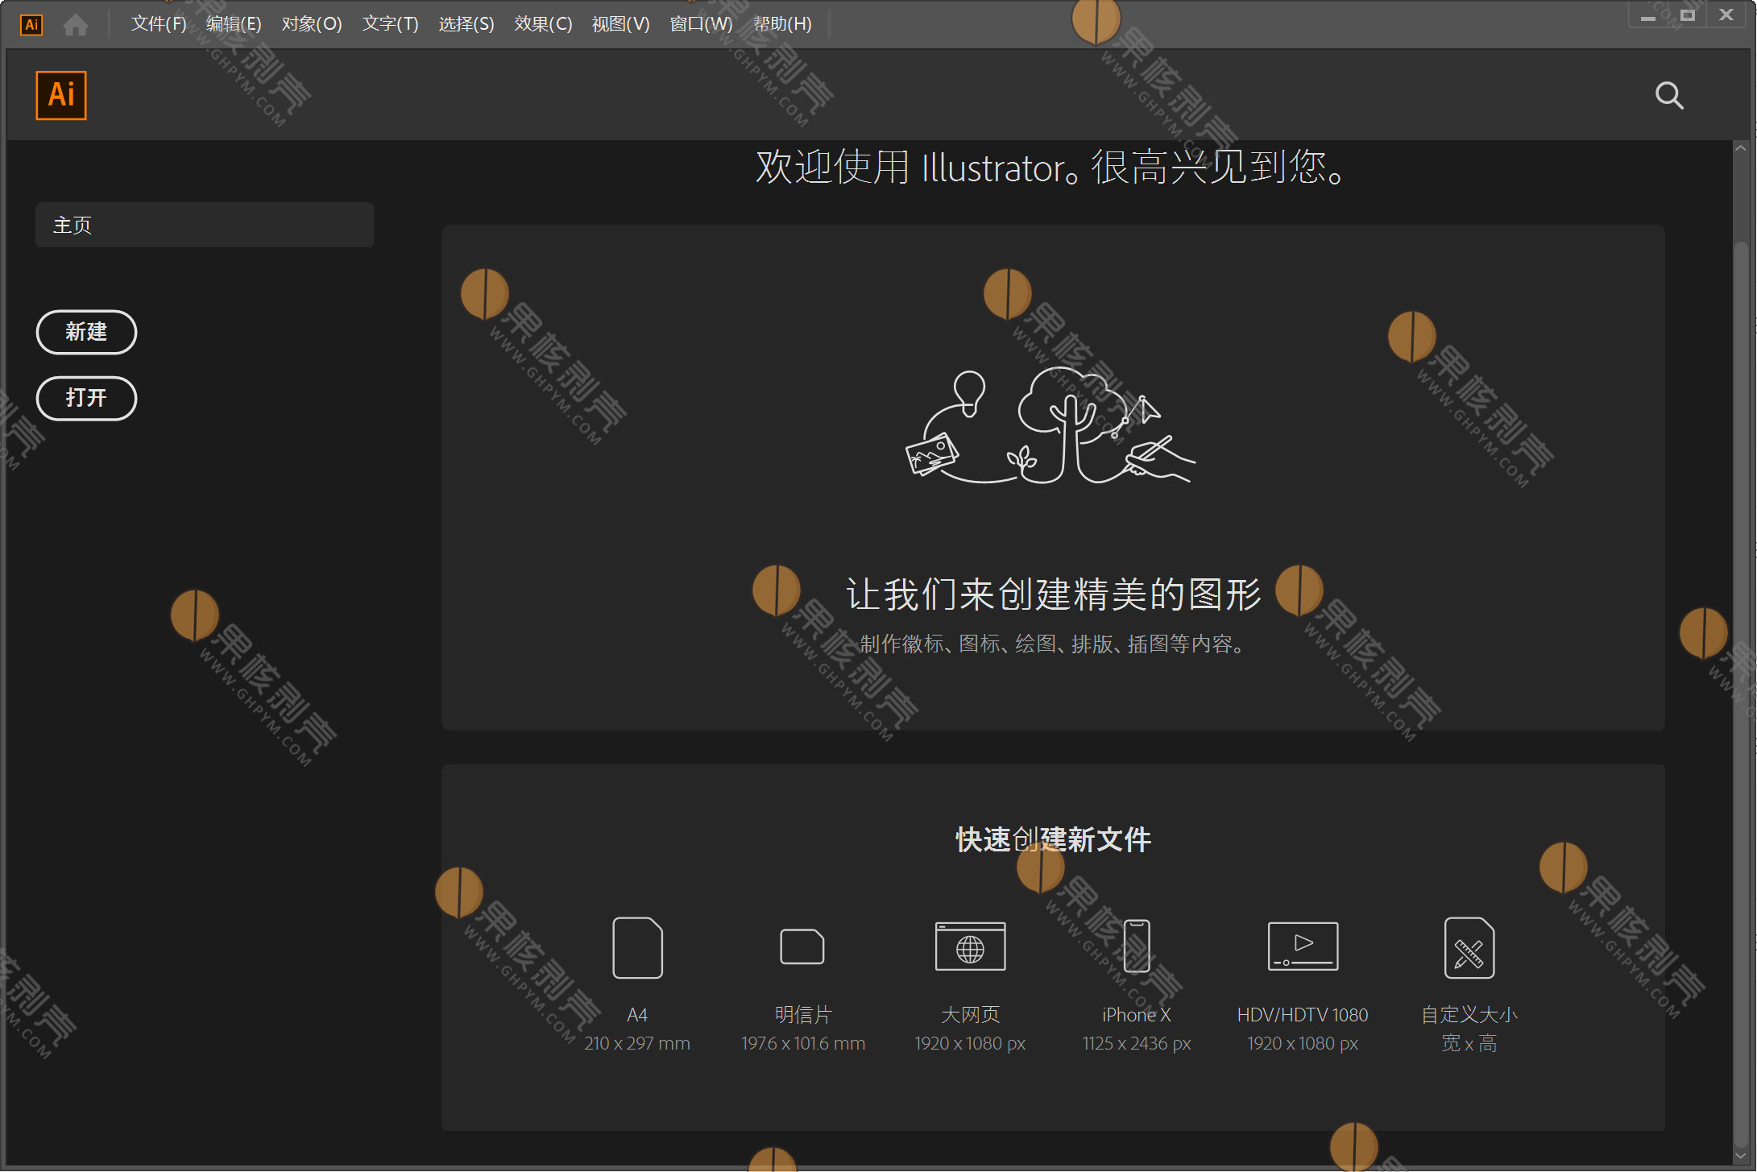Open the 文件(F) menu
1757x1172 pixels.
(x=159, y=24)
